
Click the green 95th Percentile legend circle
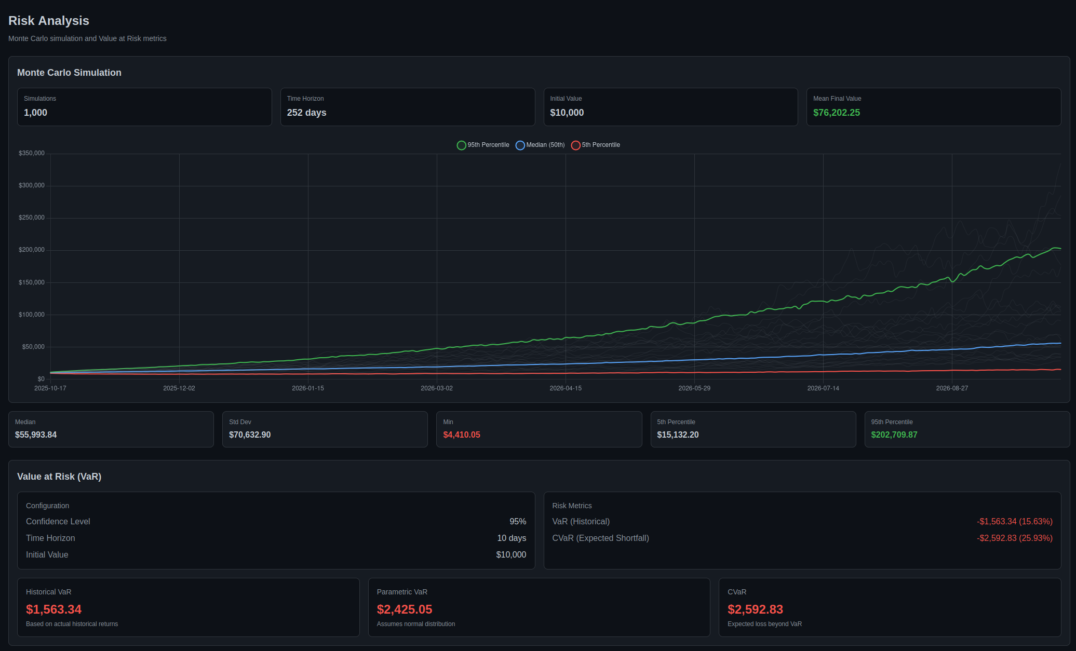(x=461, y=145)
